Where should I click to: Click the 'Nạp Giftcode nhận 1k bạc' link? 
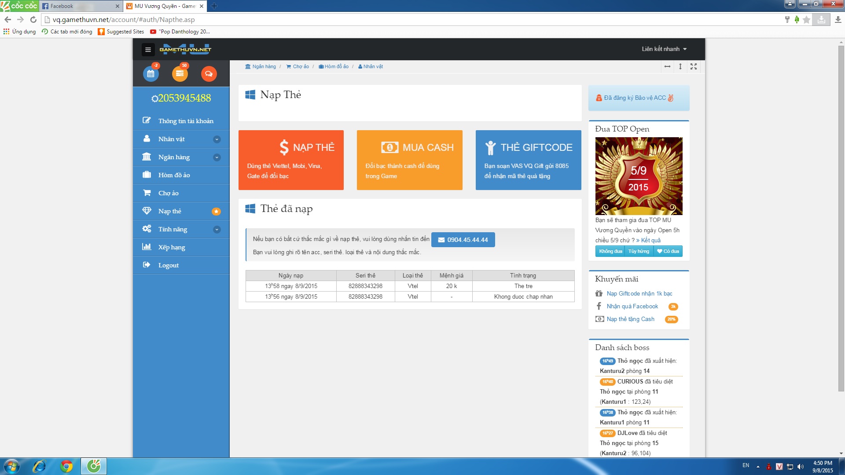click(x=639, y=293)
